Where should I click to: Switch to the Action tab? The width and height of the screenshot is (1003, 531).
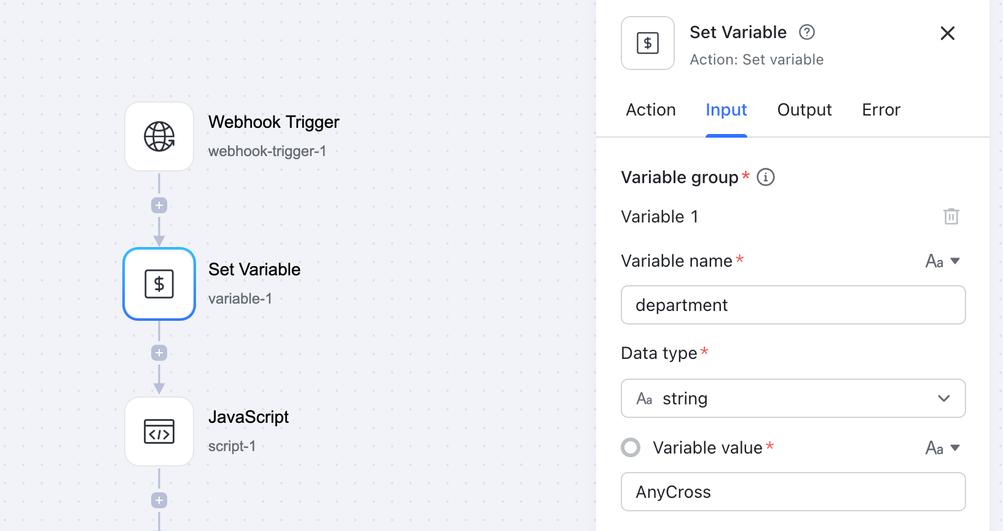click(x=651, y=110)
